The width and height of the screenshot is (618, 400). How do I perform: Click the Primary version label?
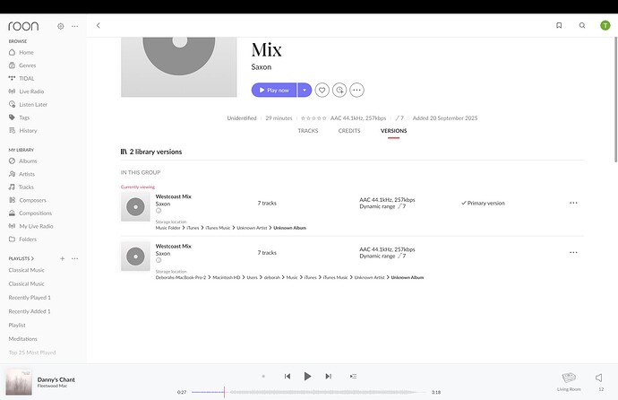click(483, 203)
